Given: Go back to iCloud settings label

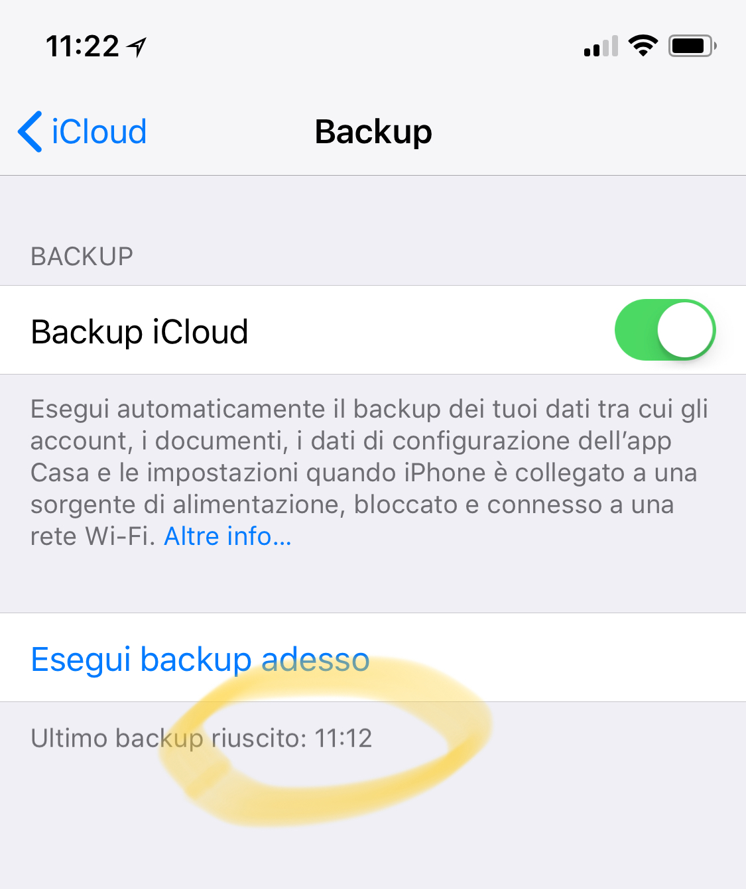Looking at the screenshot, I should coord(99,131).
